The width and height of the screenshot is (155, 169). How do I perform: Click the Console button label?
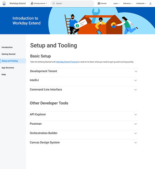point(103,4)
